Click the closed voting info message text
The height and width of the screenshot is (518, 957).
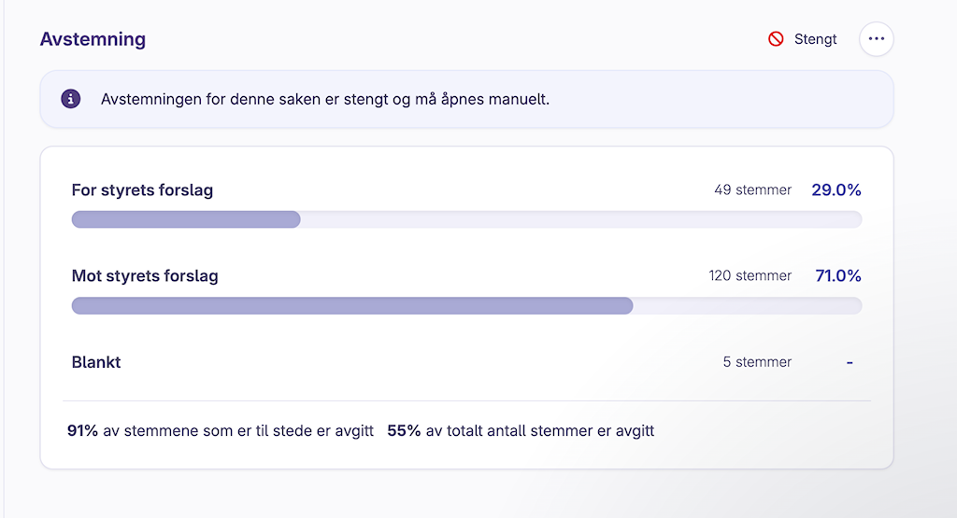click(325, 99)
